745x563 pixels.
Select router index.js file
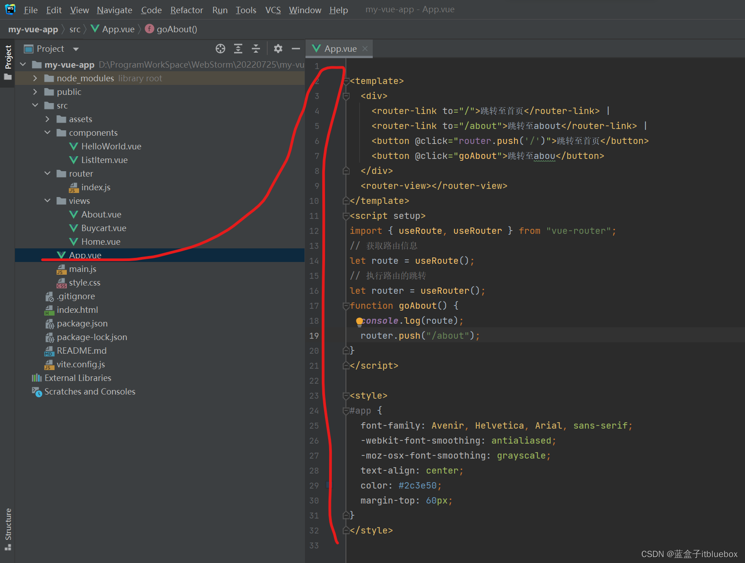tap(96, 187)
